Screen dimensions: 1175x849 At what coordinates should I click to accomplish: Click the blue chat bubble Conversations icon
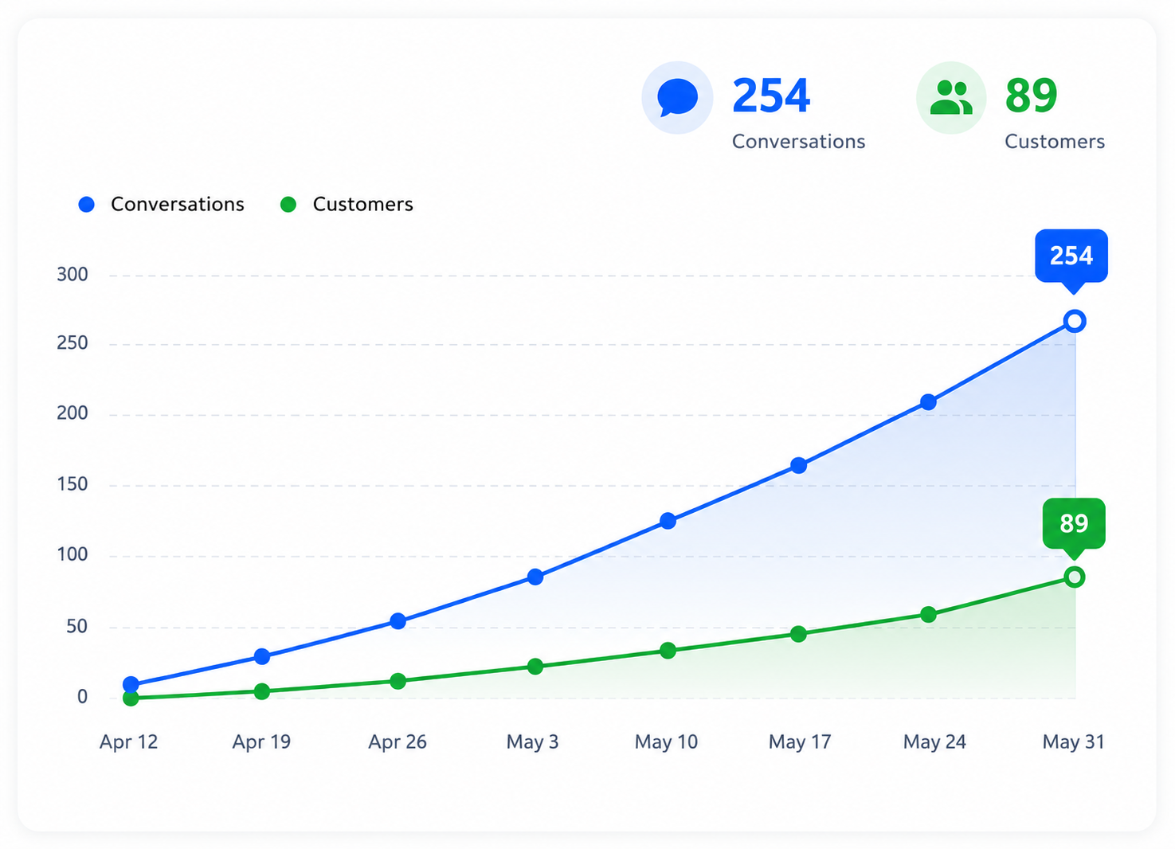click(677, 98)
